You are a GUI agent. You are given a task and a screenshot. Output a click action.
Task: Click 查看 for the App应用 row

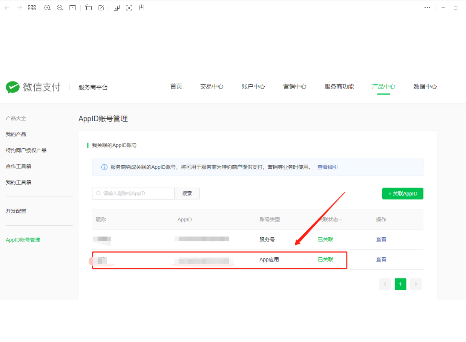381,260
